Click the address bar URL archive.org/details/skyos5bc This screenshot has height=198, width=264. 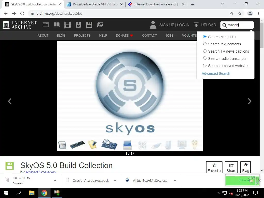pyautogui.click(x=59, y=13)
